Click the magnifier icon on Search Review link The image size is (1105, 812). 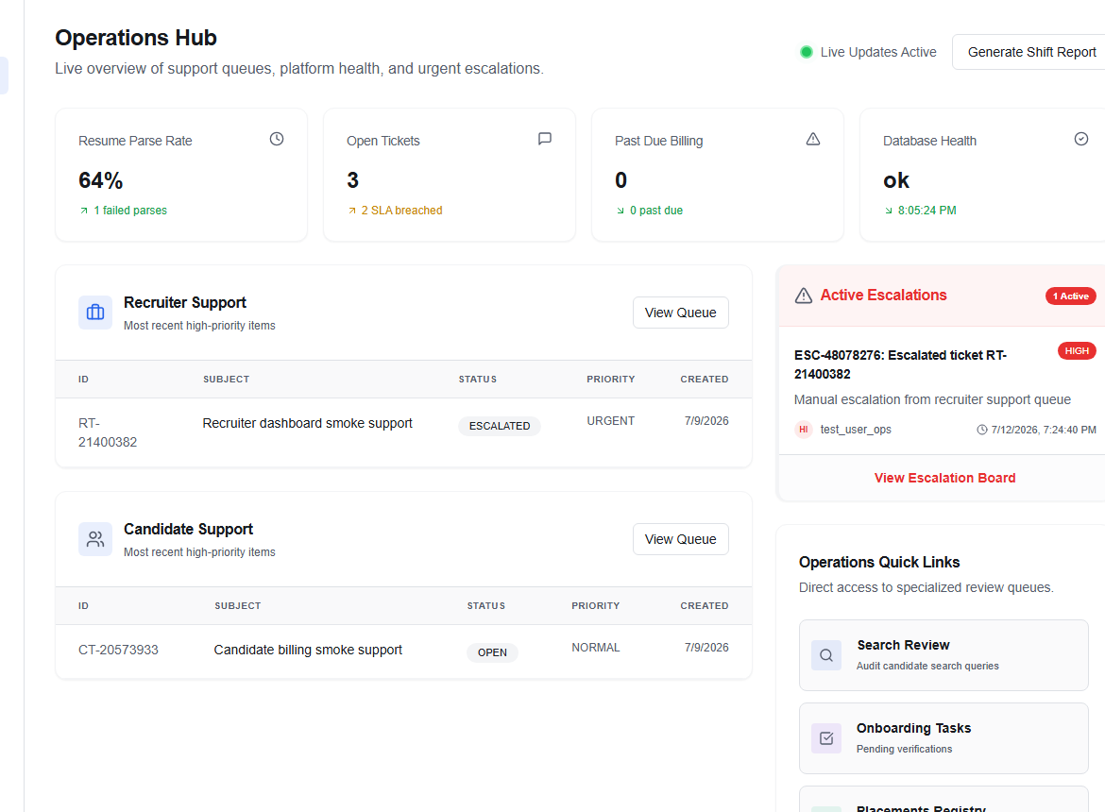pos(826,655)
